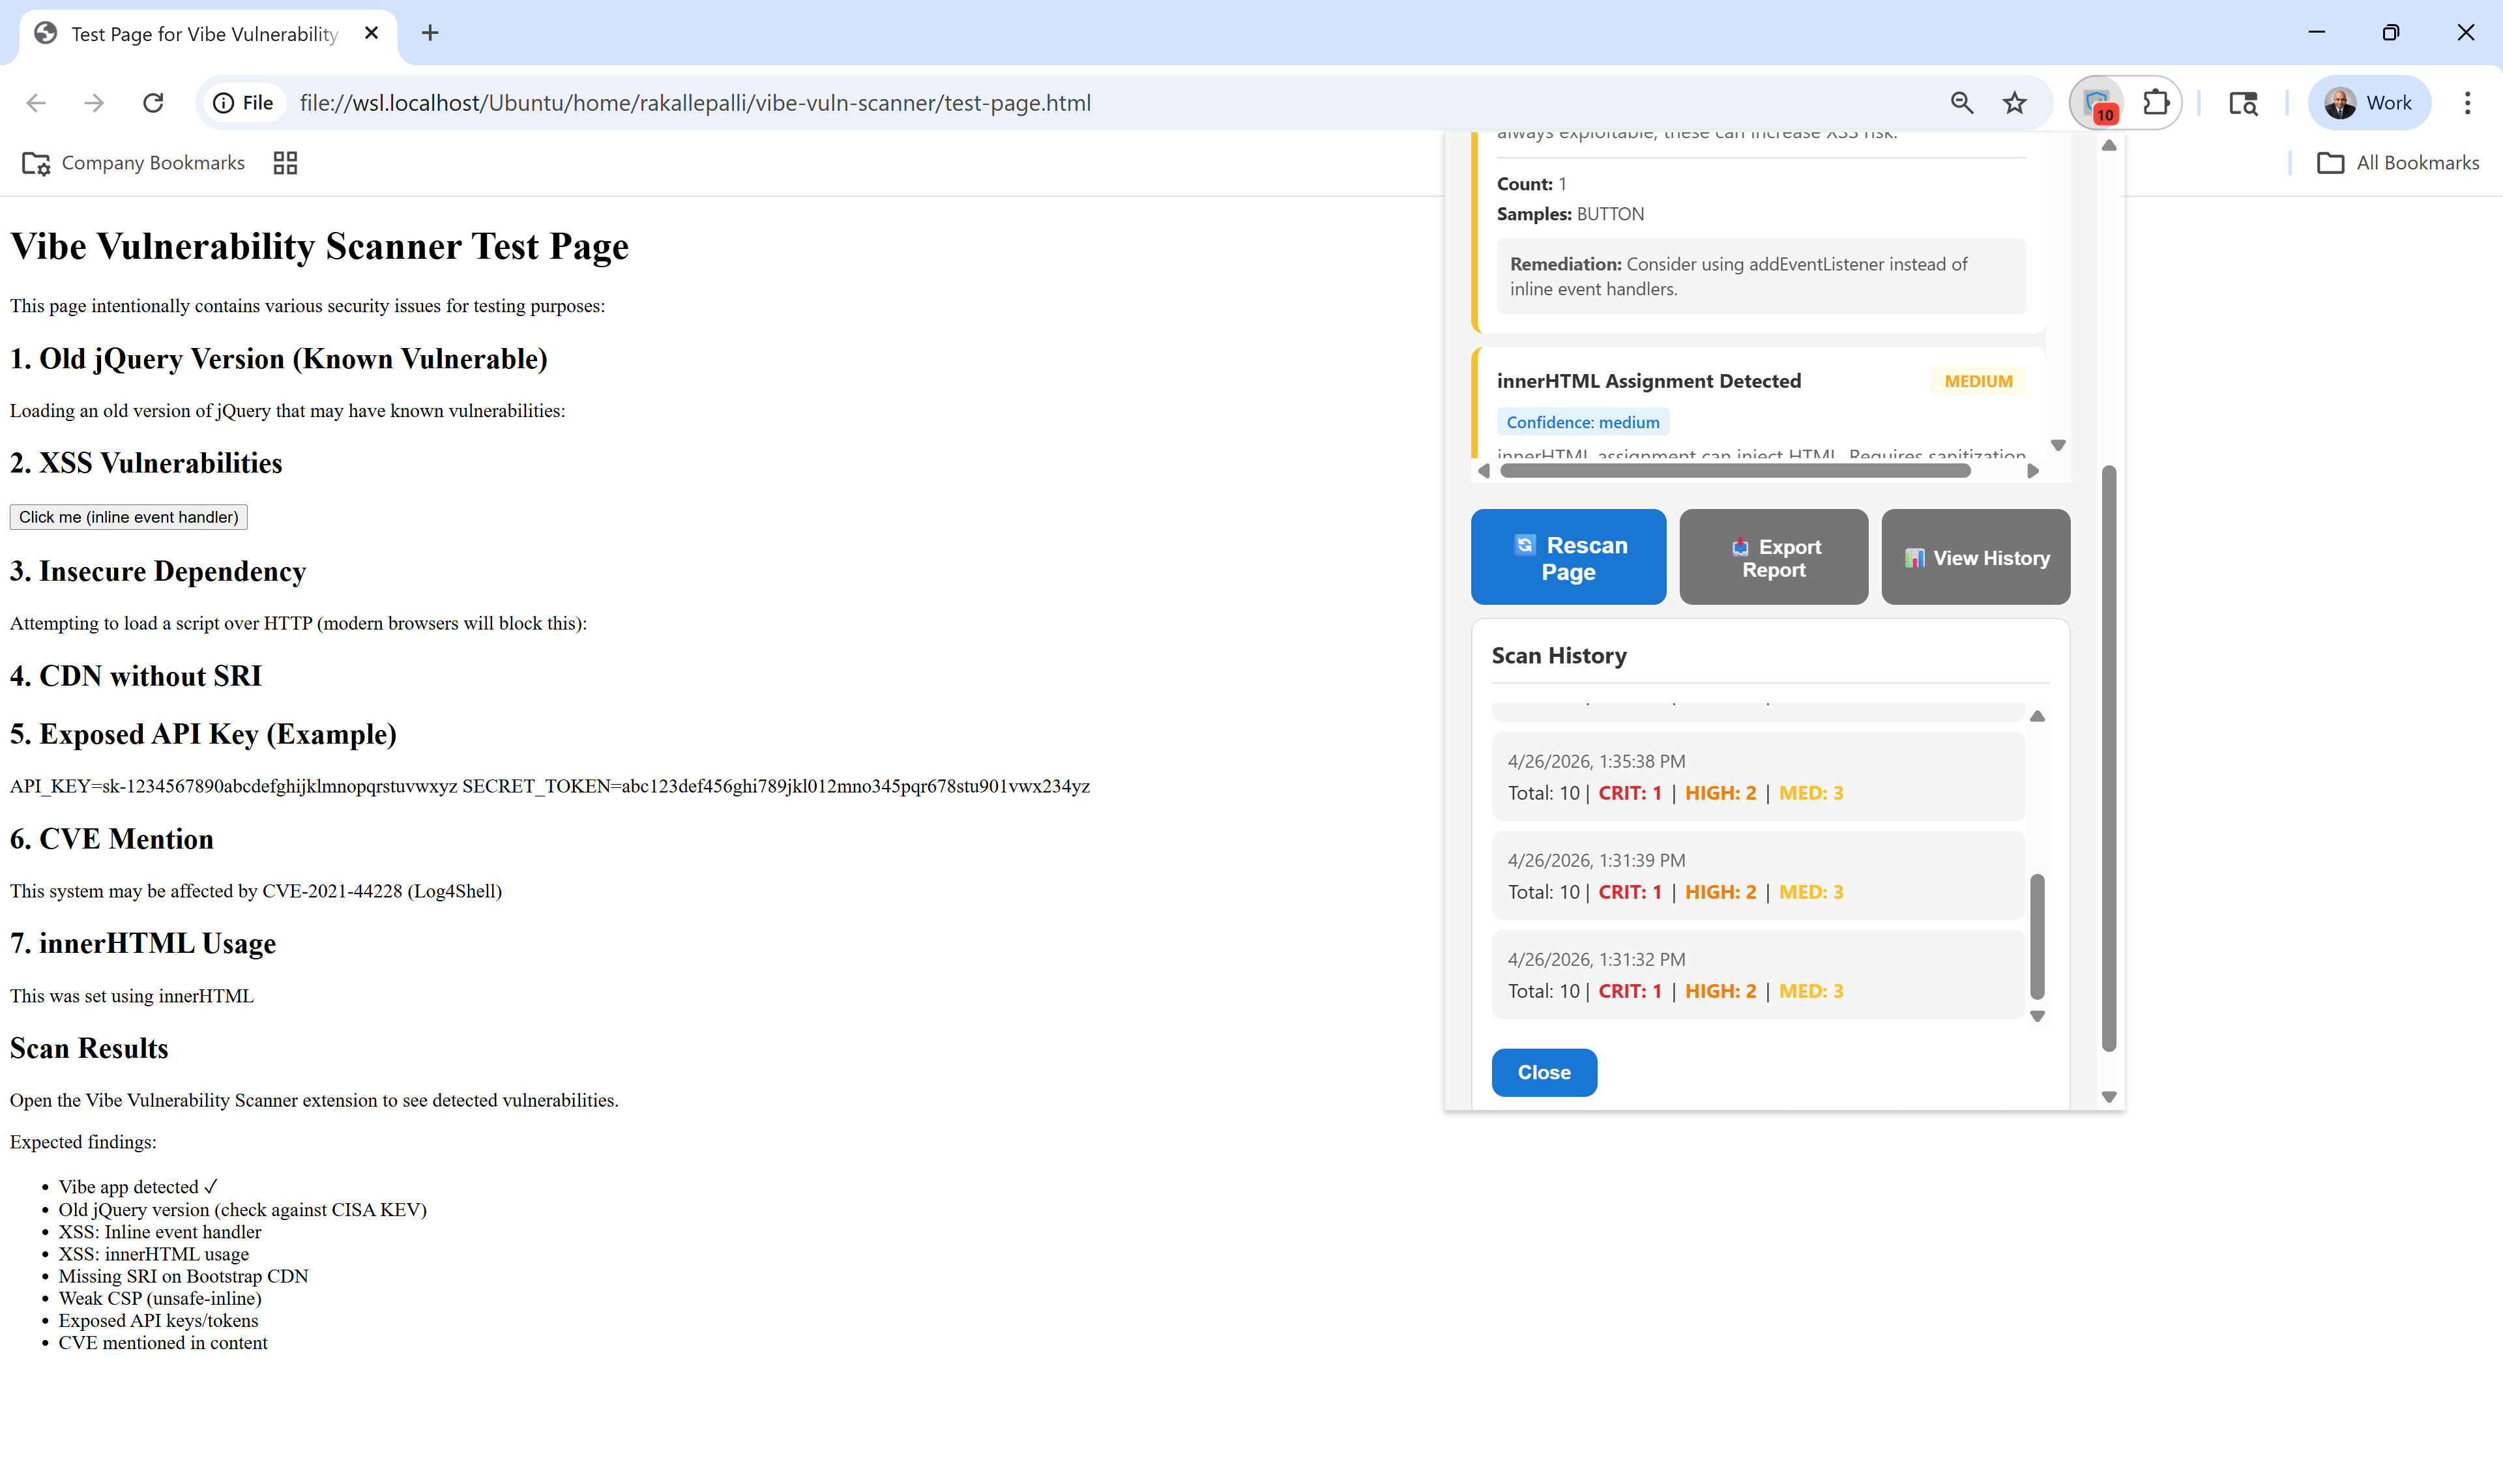
Task: Click the Samples: BUTTON line
Action: 1570,214
